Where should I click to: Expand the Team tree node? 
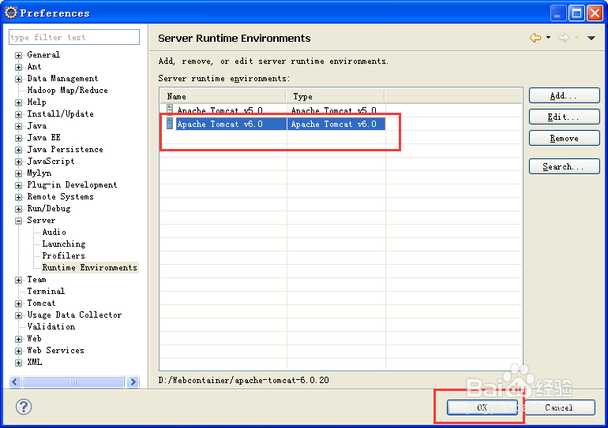click(19, 280)
